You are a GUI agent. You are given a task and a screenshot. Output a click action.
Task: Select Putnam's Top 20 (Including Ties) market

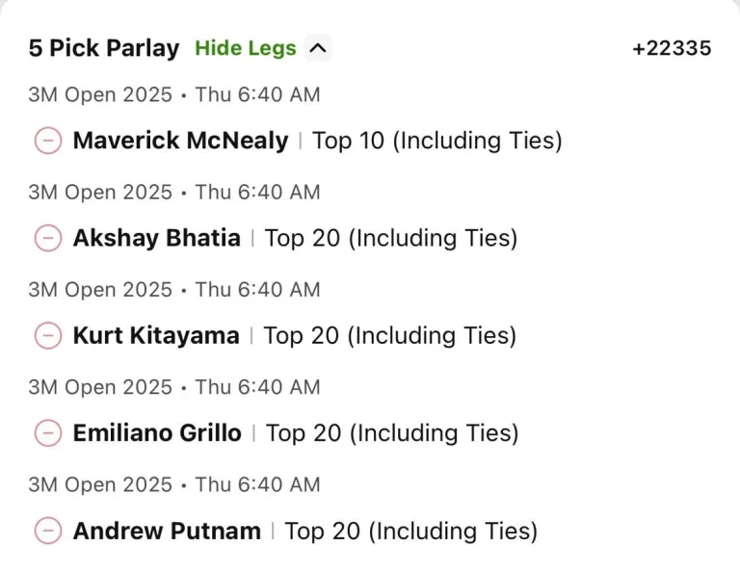point(411,531)
